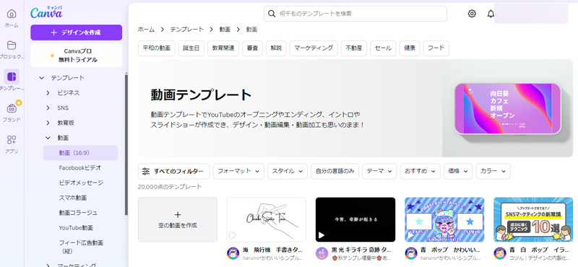Screen dimensions: 578x267
Task: Click ホーム breadcrumb link
Action: [146, 29]
